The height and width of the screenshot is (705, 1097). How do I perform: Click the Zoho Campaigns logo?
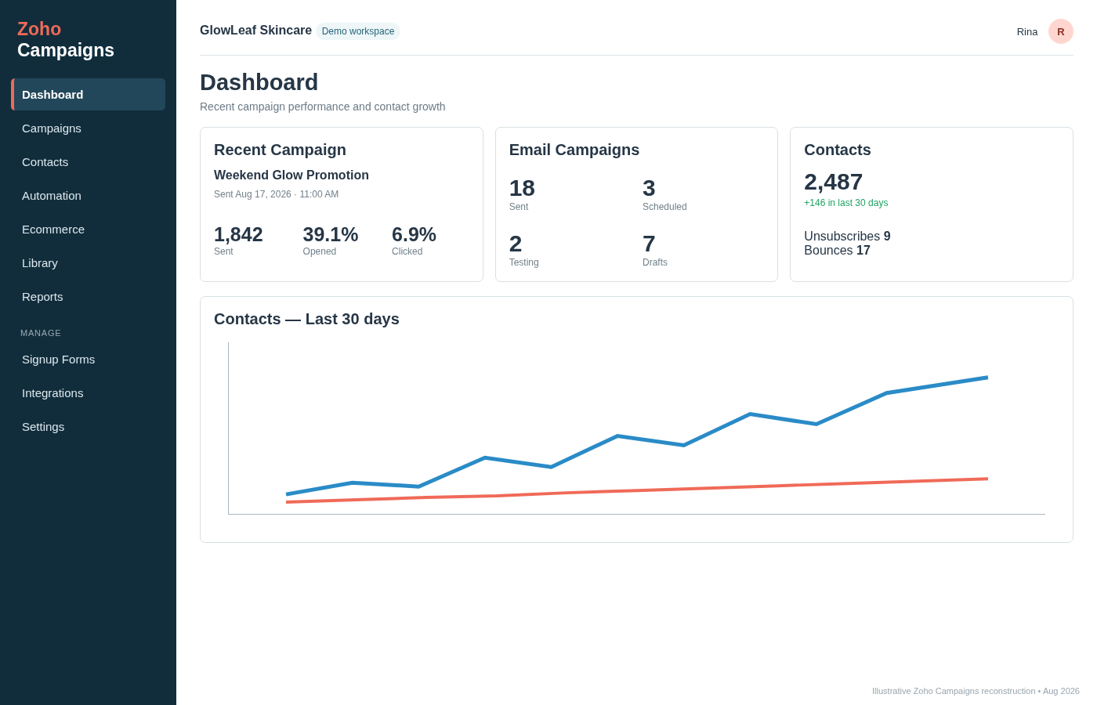point(66,39)
